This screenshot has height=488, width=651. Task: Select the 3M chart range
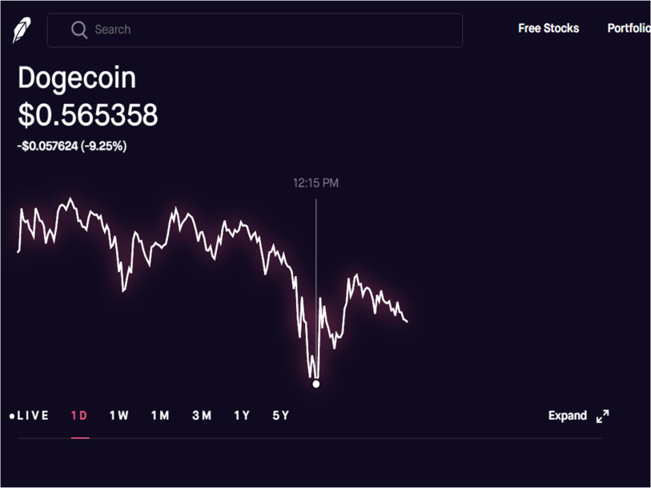(202, 415)
